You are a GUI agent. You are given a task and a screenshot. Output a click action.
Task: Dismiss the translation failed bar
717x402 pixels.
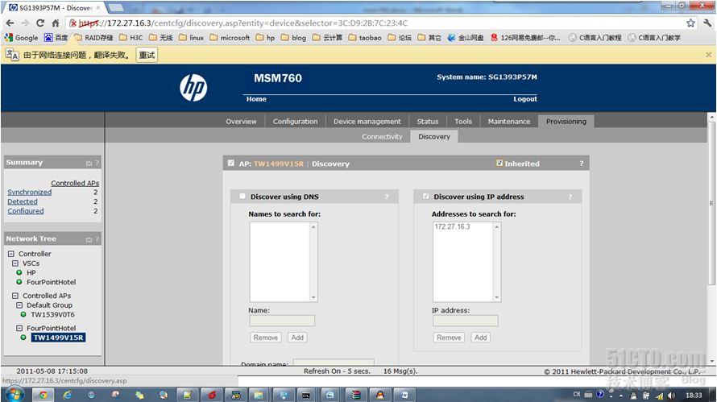pyautogui.click(x=708, y=55)
